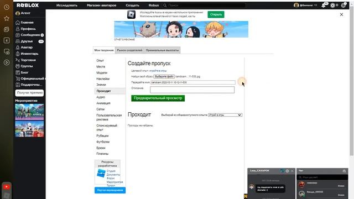The image size is (354, 199).
Task: Click the Официальный магазин cart icon
Action: (18, 78)
